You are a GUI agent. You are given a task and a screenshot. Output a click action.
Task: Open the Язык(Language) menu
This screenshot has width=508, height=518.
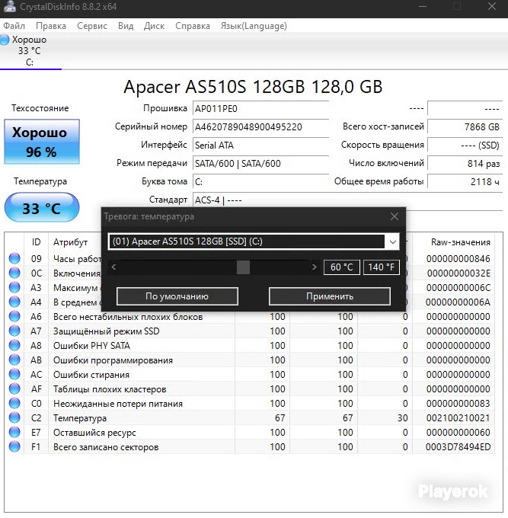click(254, 26)
